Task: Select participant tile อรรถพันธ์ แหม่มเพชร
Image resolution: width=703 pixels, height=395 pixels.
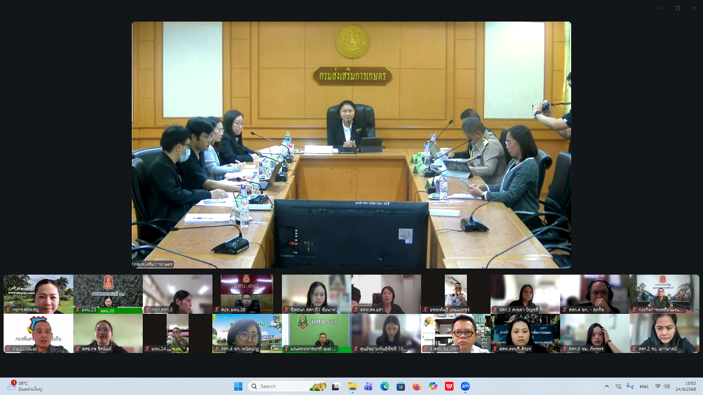Action: (456, 294)
